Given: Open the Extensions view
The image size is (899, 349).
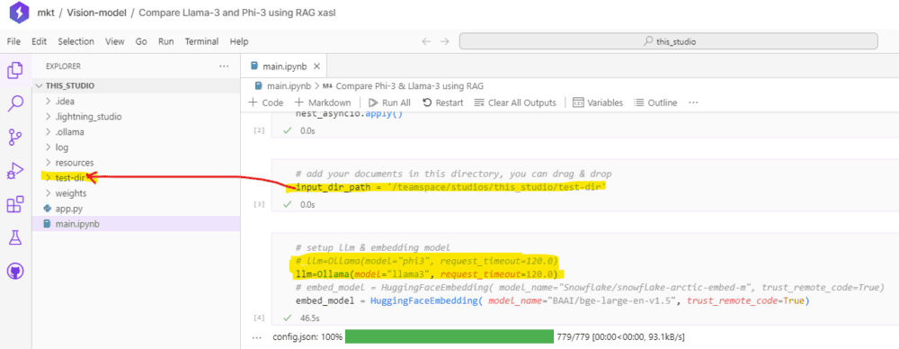Looking at the screenshot, I should click(15, 204).
